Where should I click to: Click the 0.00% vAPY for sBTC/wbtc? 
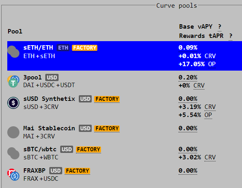coord(188,149)
